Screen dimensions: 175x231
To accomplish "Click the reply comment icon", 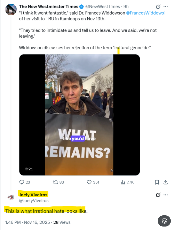I will pyautogui.click(x=22, y=182).
